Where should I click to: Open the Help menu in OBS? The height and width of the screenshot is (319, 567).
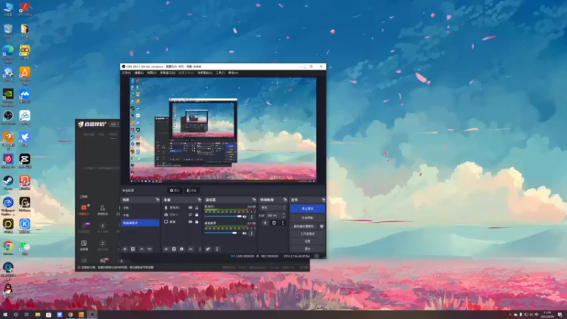233,73
